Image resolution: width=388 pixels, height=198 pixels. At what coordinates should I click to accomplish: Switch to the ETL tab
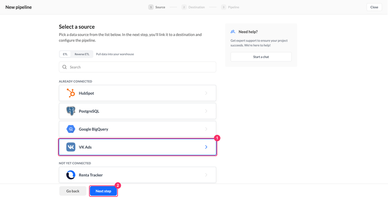[65, 54]
